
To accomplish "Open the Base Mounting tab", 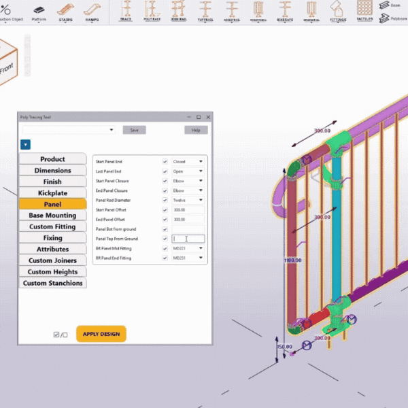I will coord(52,216).
